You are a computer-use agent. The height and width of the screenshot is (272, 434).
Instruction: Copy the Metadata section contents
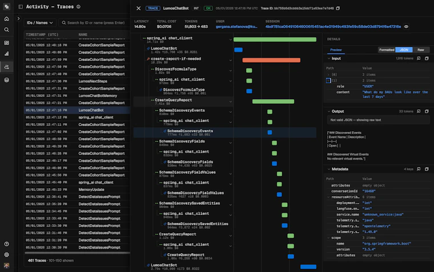[x=427, y=169]
